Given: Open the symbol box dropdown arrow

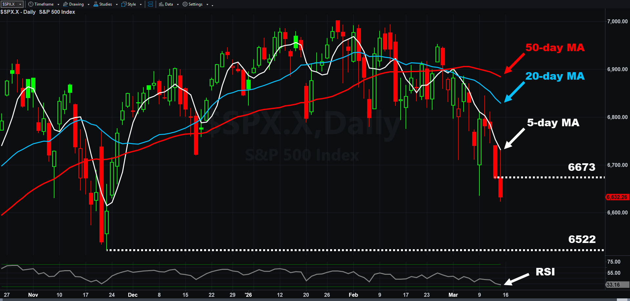Looking at the screenshot, I should 20,4.
